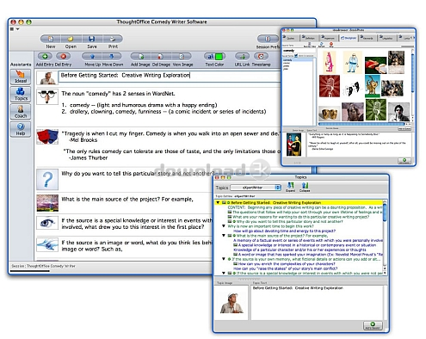Click the URL Link toolbar icon

coord(242,57)
